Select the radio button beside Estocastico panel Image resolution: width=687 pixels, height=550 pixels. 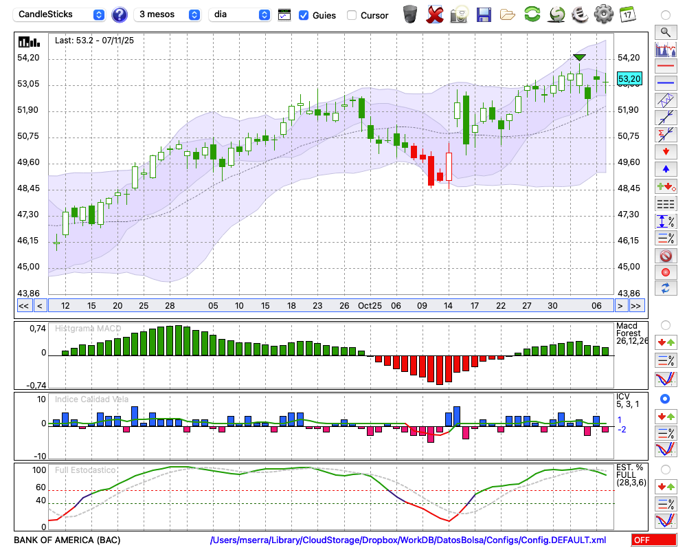point(666,470)
